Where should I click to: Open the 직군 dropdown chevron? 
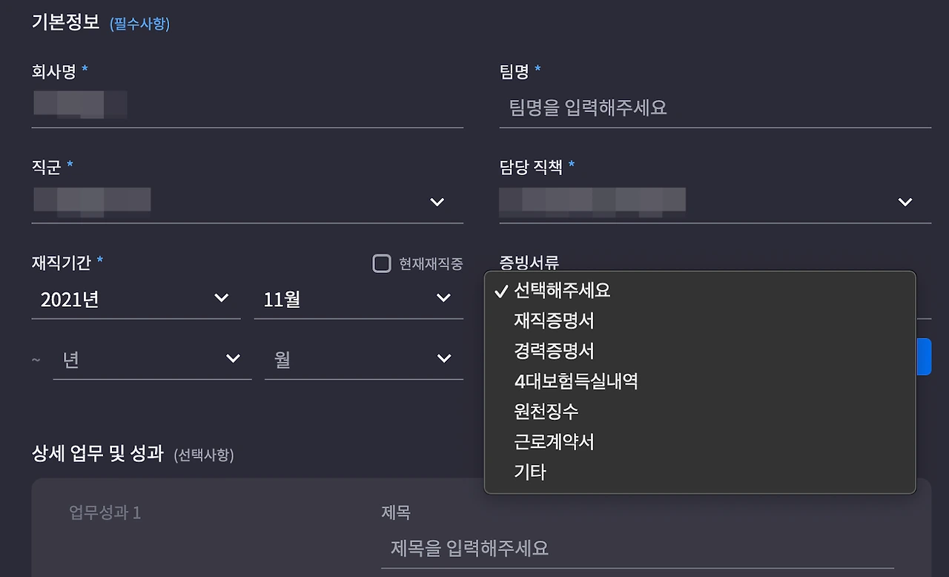pos(437,202)
